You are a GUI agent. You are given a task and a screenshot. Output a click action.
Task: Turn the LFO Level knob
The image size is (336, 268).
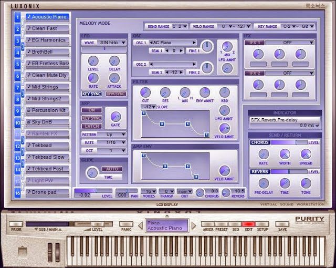93,61
